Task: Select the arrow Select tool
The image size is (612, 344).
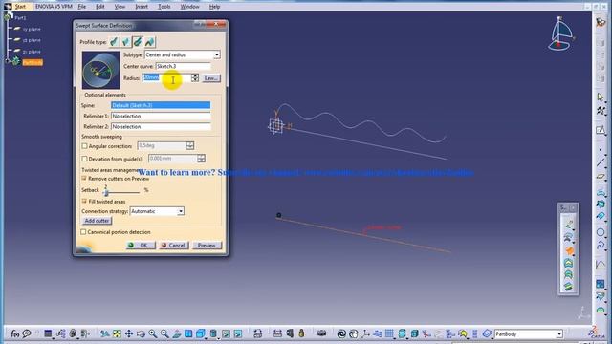Action: coord(601,97)
